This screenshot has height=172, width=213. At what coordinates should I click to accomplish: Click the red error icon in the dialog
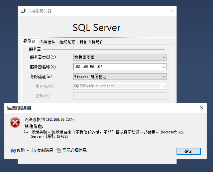[x=15, y=122]
